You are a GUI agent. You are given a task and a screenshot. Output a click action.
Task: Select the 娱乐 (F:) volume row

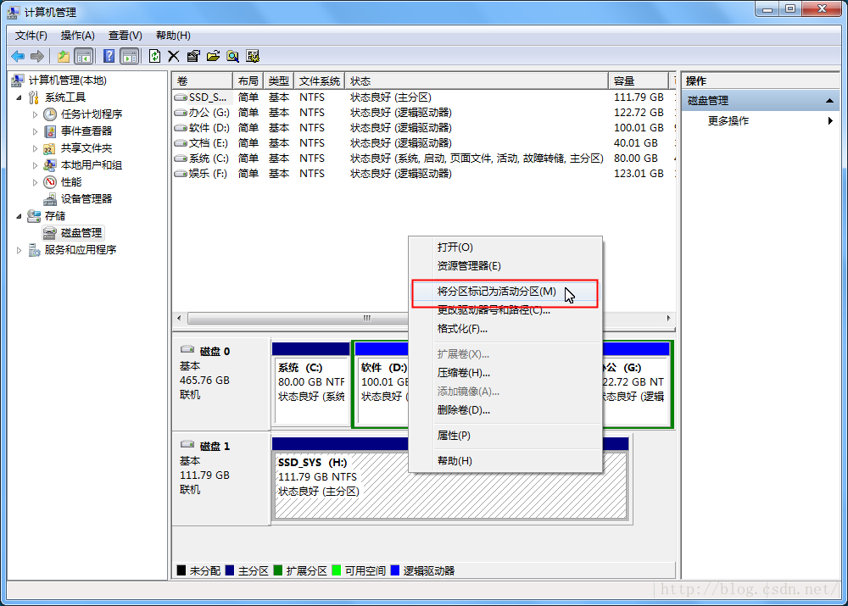click(424, 174)
